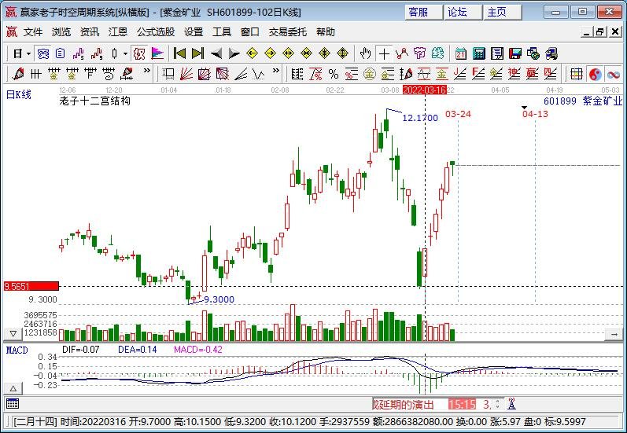The height and width of the screenshot is (433, 627).
Task: Open the 江恩 menu
Action: click(x=117, y=32)
